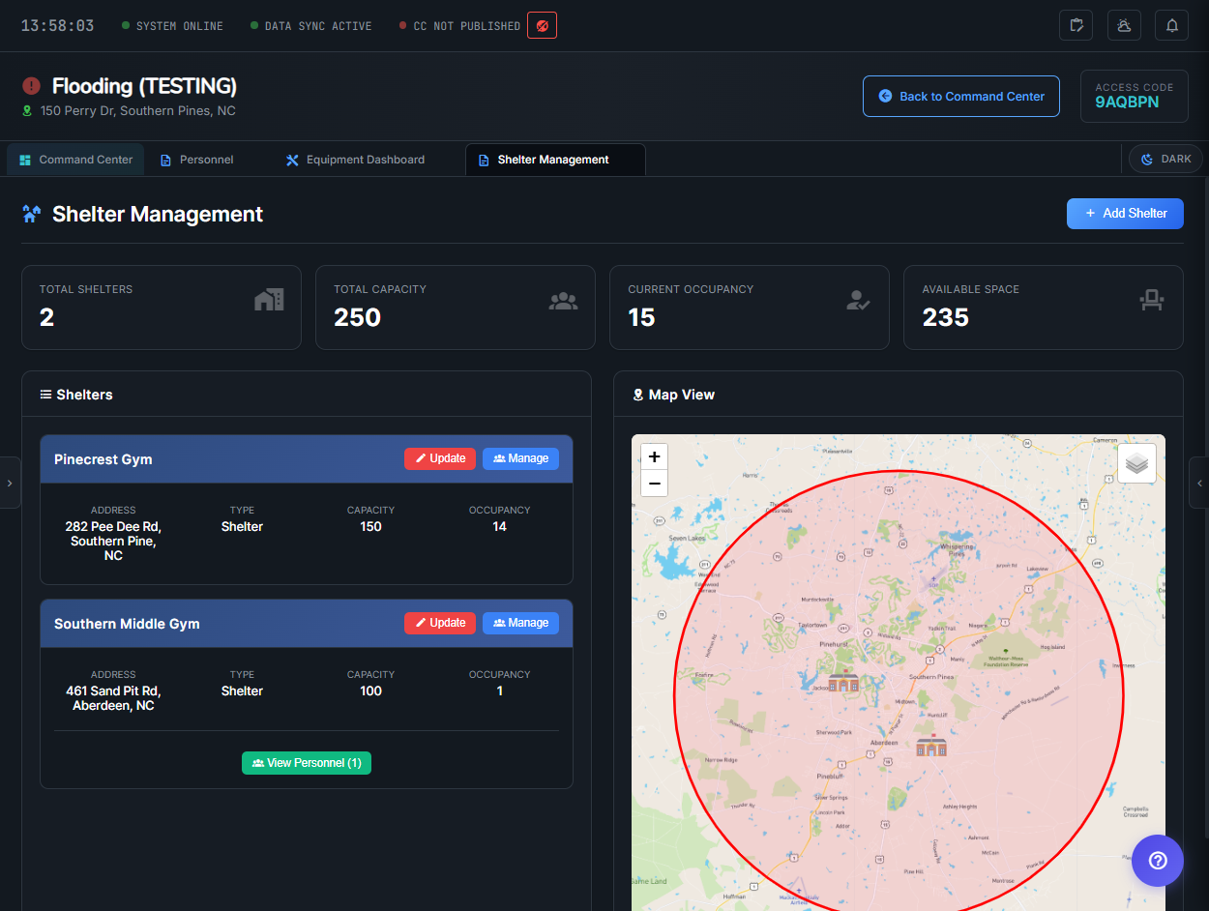Switch to the Personnel tab
Image resolution: width=1209 pixels, height=911 pixels.
coord(196,159)
